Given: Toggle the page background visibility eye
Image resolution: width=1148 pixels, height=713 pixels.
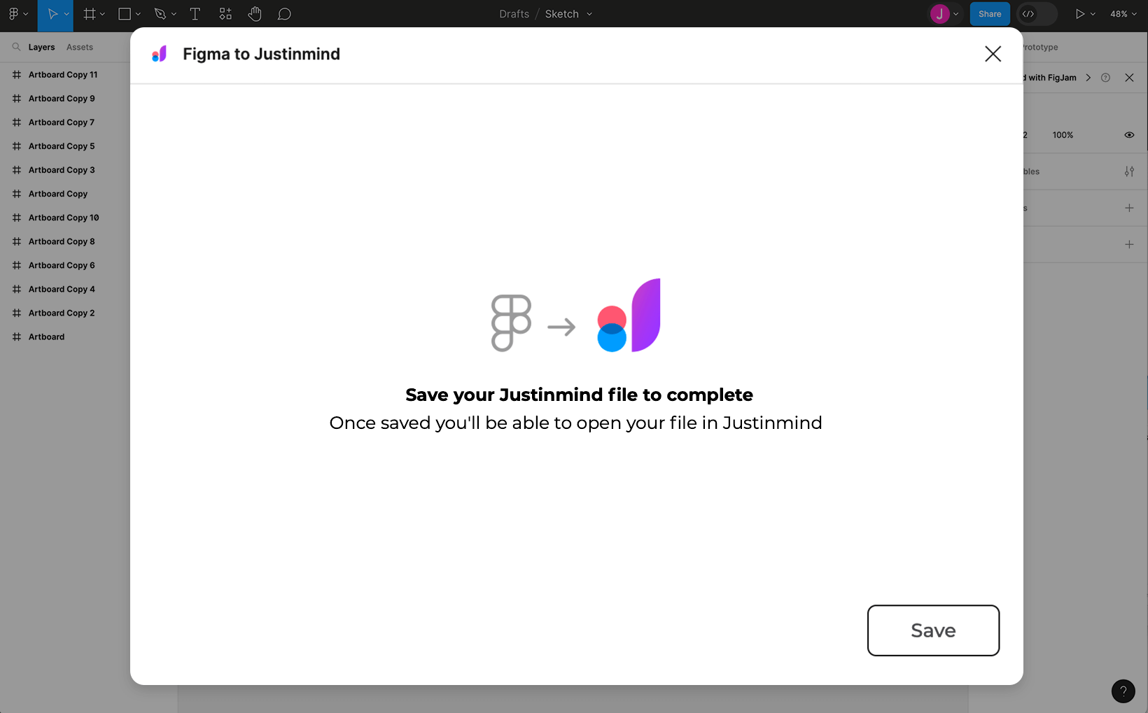Looking at the screenshot, I should point(1129,135).
